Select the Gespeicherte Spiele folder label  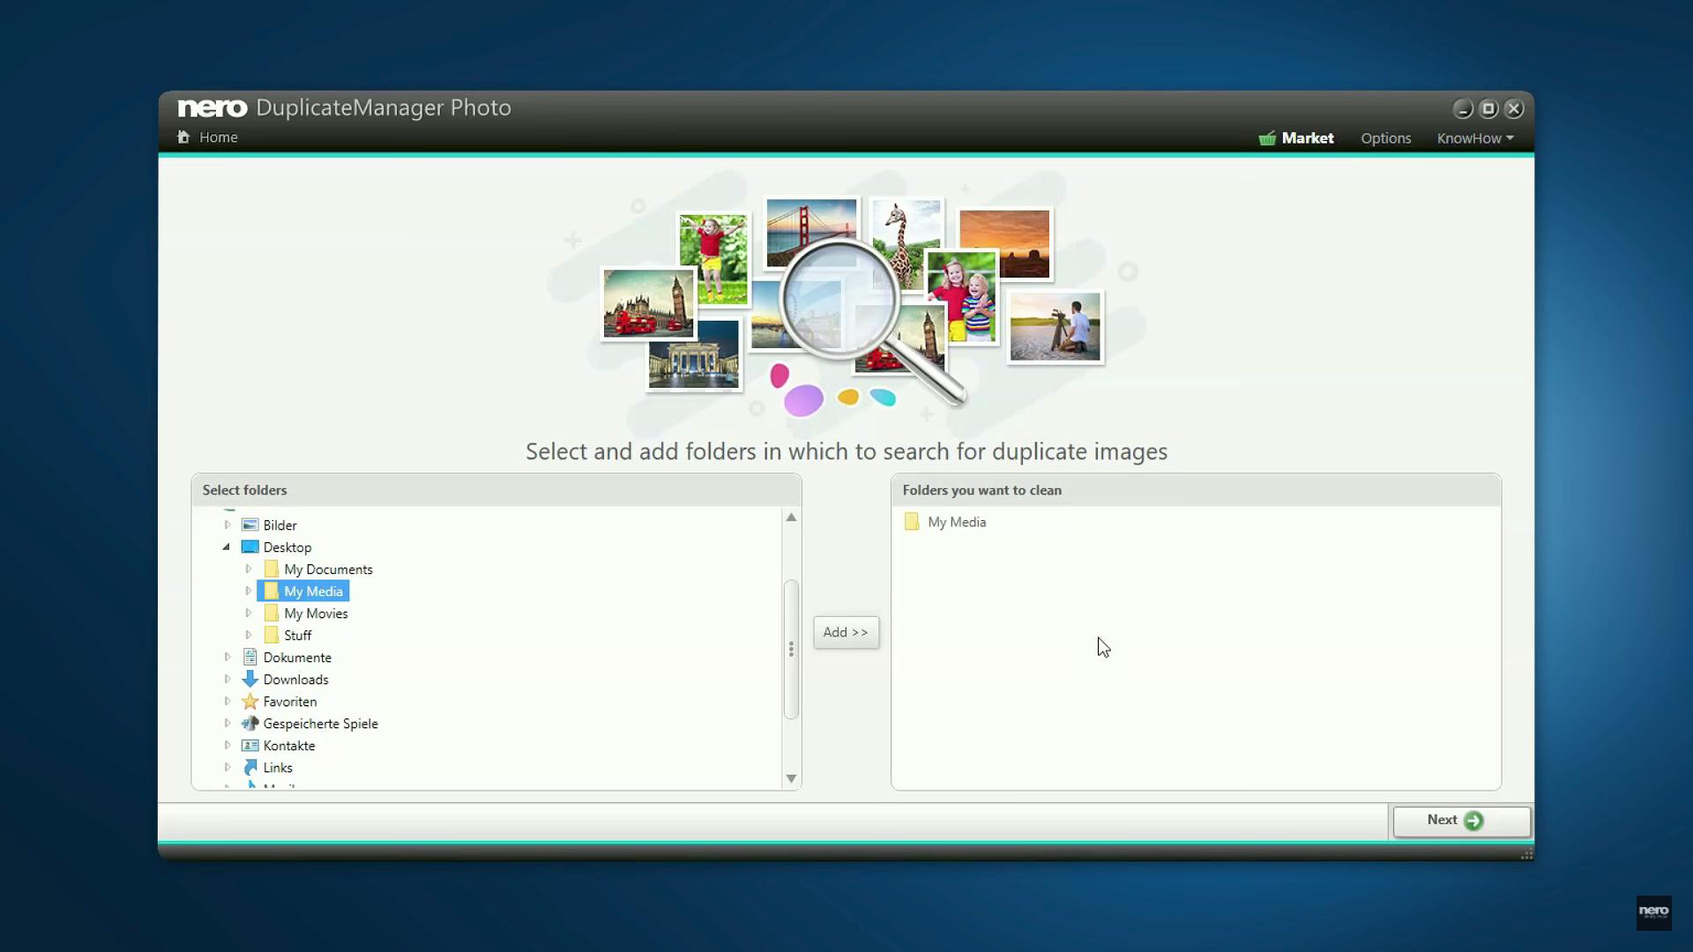coord(320,724)
